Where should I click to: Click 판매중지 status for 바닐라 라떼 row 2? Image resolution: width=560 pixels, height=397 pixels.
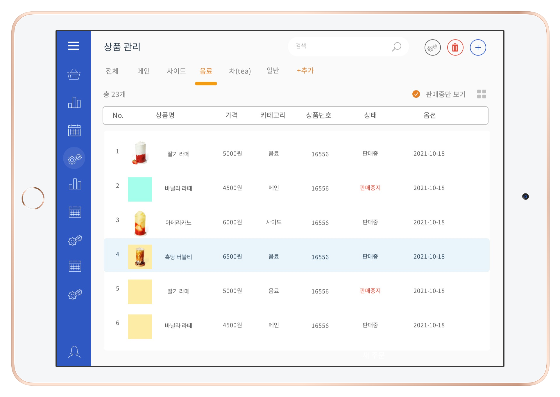(x=370, y=188)
